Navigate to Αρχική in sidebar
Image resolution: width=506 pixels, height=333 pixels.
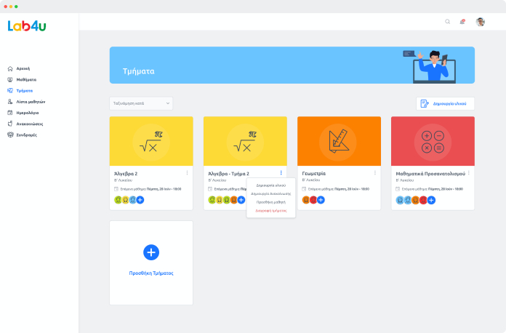23,68
